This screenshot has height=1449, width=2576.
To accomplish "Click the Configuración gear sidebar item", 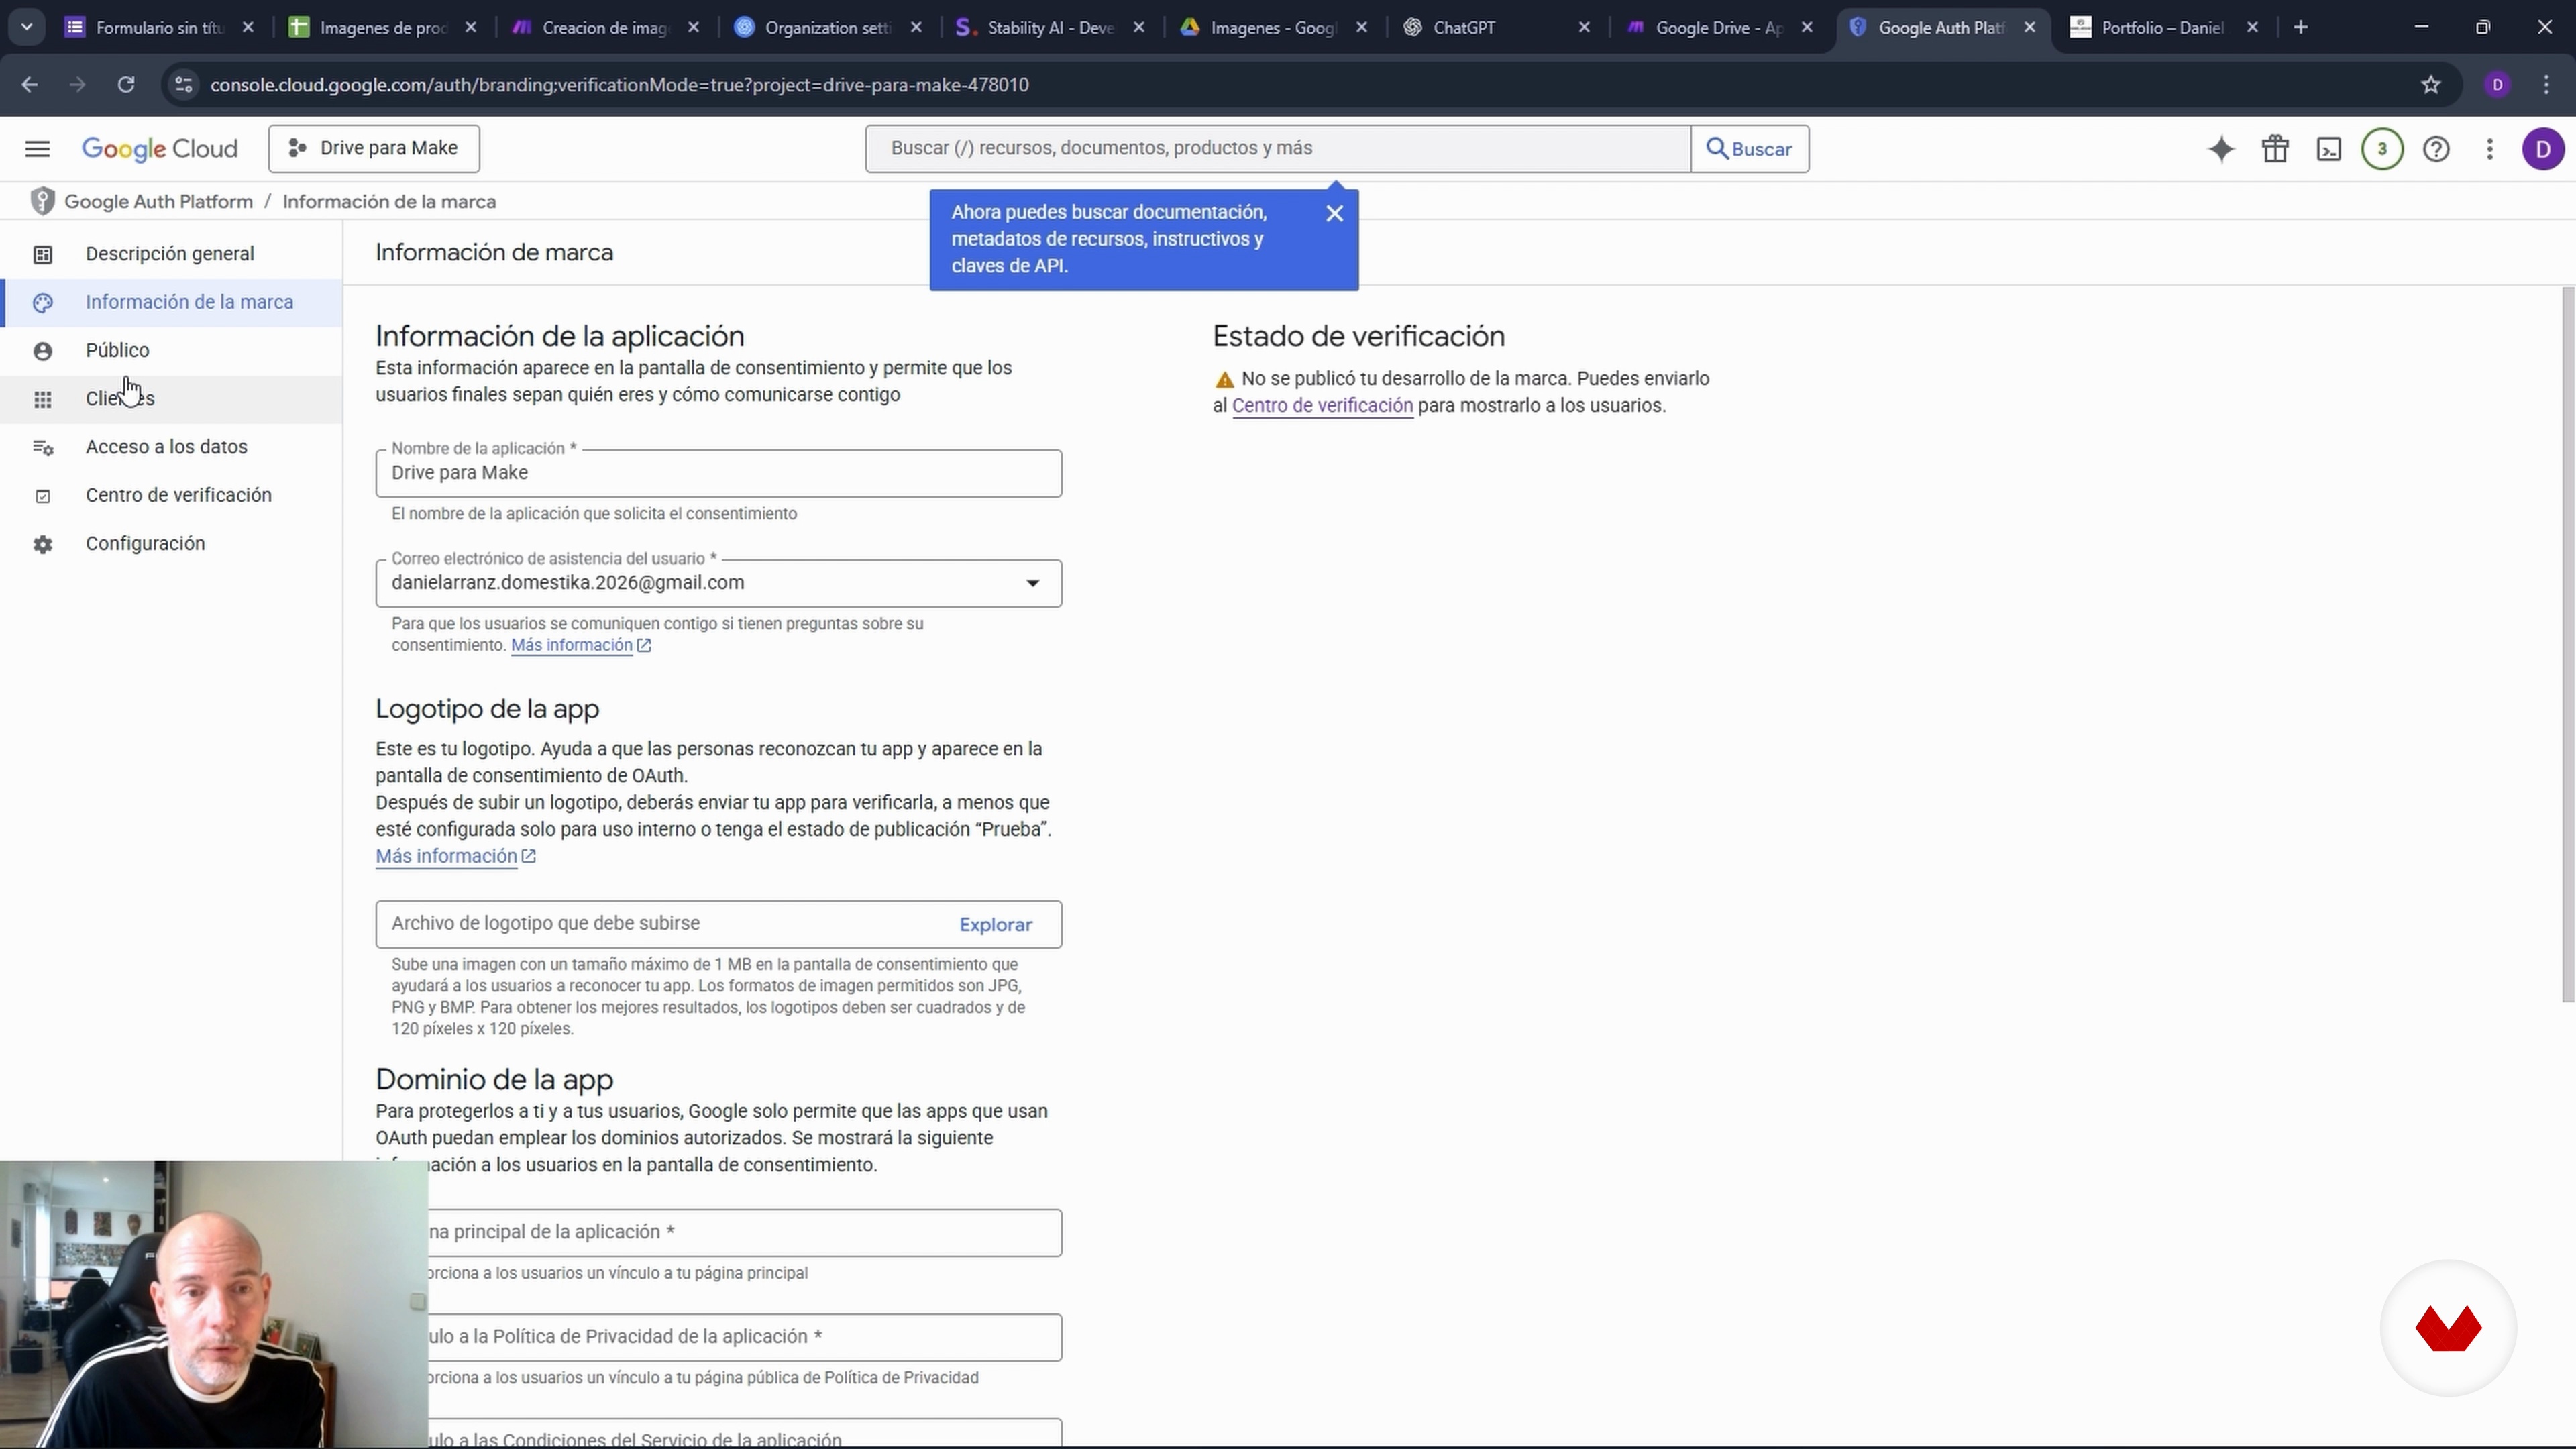I will (145, 544).
